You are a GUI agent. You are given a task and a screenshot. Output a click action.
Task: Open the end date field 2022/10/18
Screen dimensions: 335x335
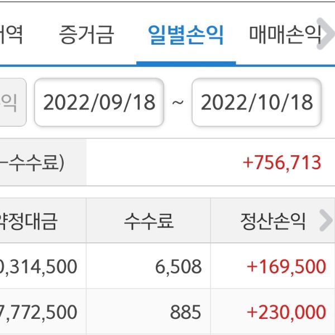point(257,103)
